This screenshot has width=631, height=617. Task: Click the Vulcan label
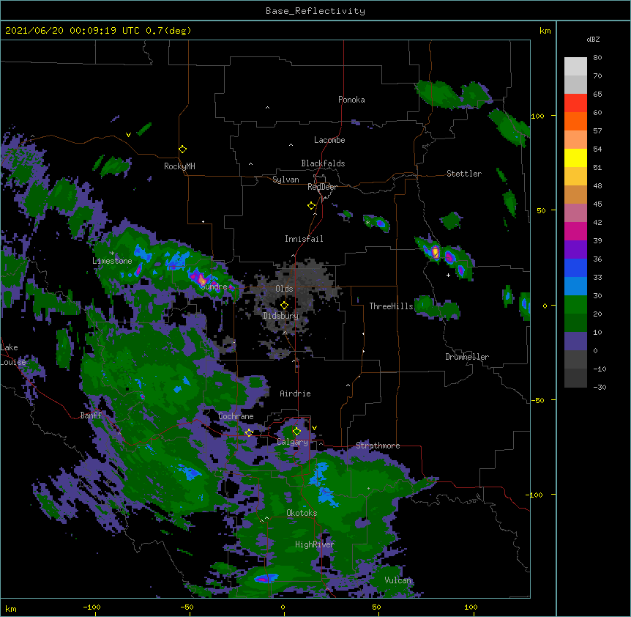tap(397, 580)
